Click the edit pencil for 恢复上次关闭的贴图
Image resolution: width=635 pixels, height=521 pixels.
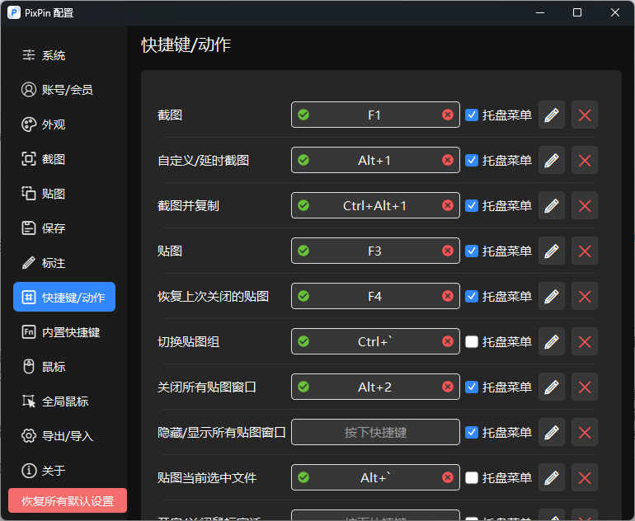552,297
